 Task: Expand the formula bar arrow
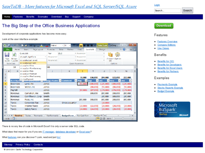click(135, 67)
